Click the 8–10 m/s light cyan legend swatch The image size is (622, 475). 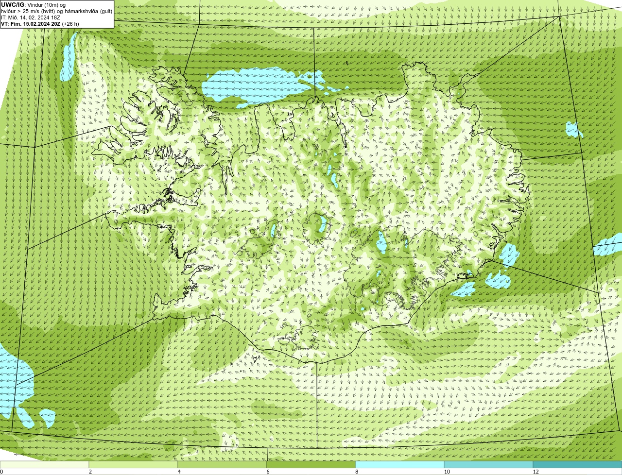[x=400, y=464]
